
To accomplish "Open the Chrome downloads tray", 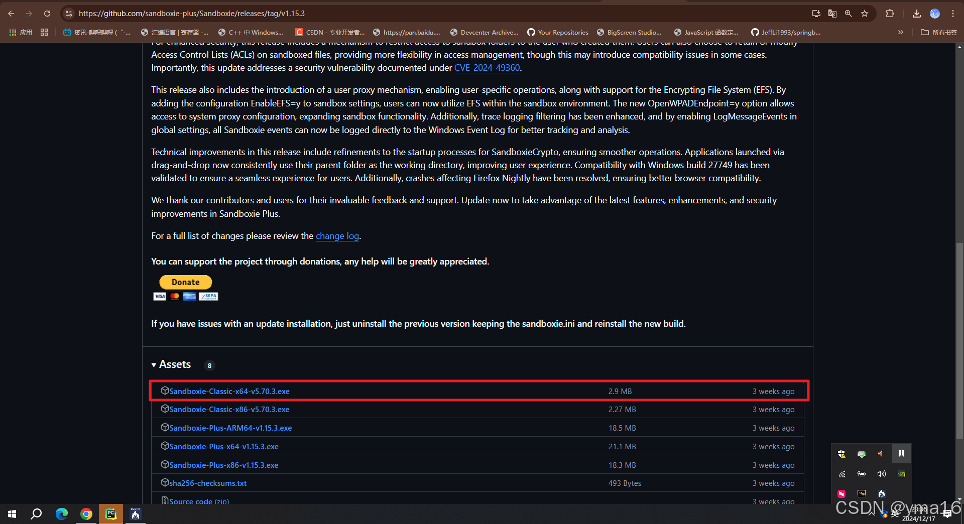I will pos(917,14).
